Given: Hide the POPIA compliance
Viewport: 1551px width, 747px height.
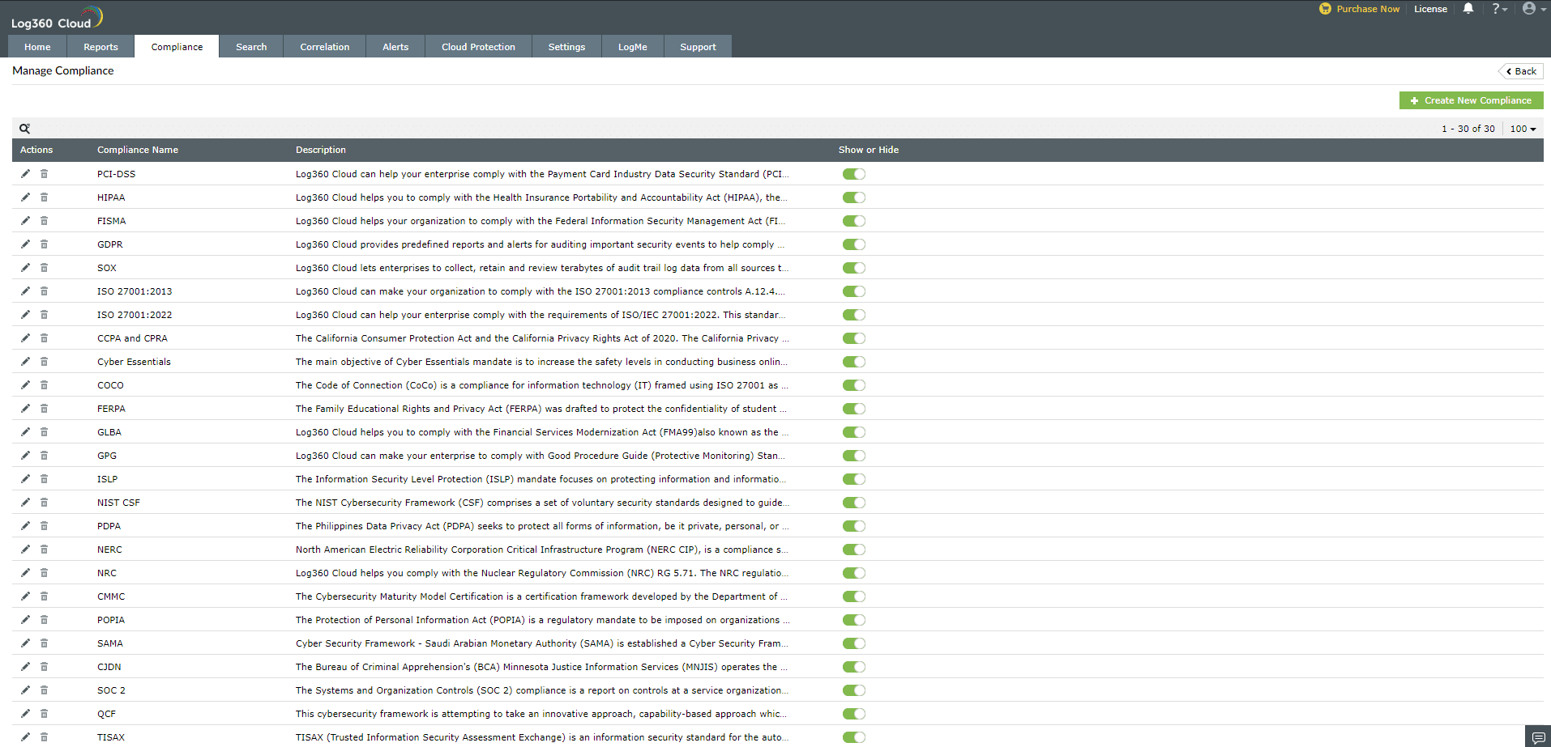Looking at the screenshot, I should pyautogui.click(x=854, y=620).
